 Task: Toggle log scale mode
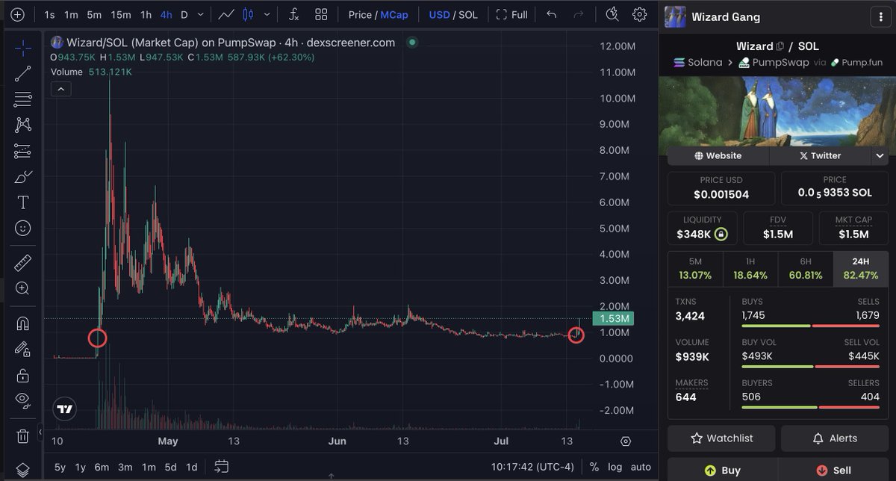pos(615,468)
